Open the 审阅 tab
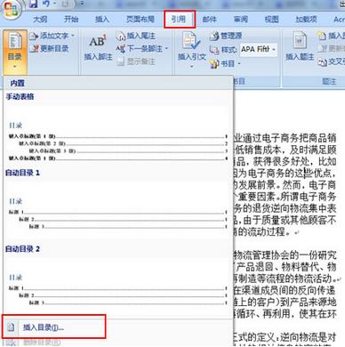 click(x=241, y=20)
